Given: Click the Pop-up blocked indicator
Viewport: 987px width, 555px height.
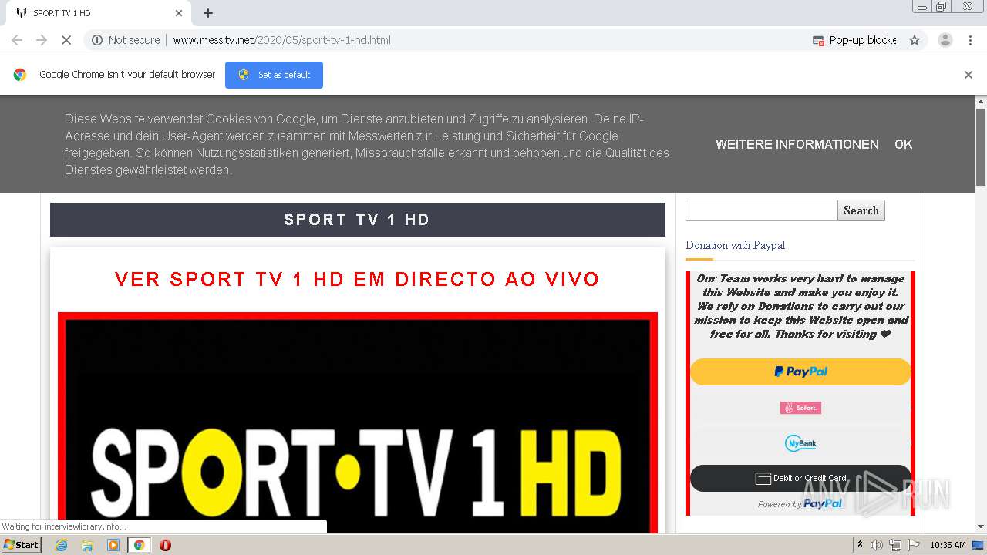Looking at the screenshot, I should click(854, 40).
